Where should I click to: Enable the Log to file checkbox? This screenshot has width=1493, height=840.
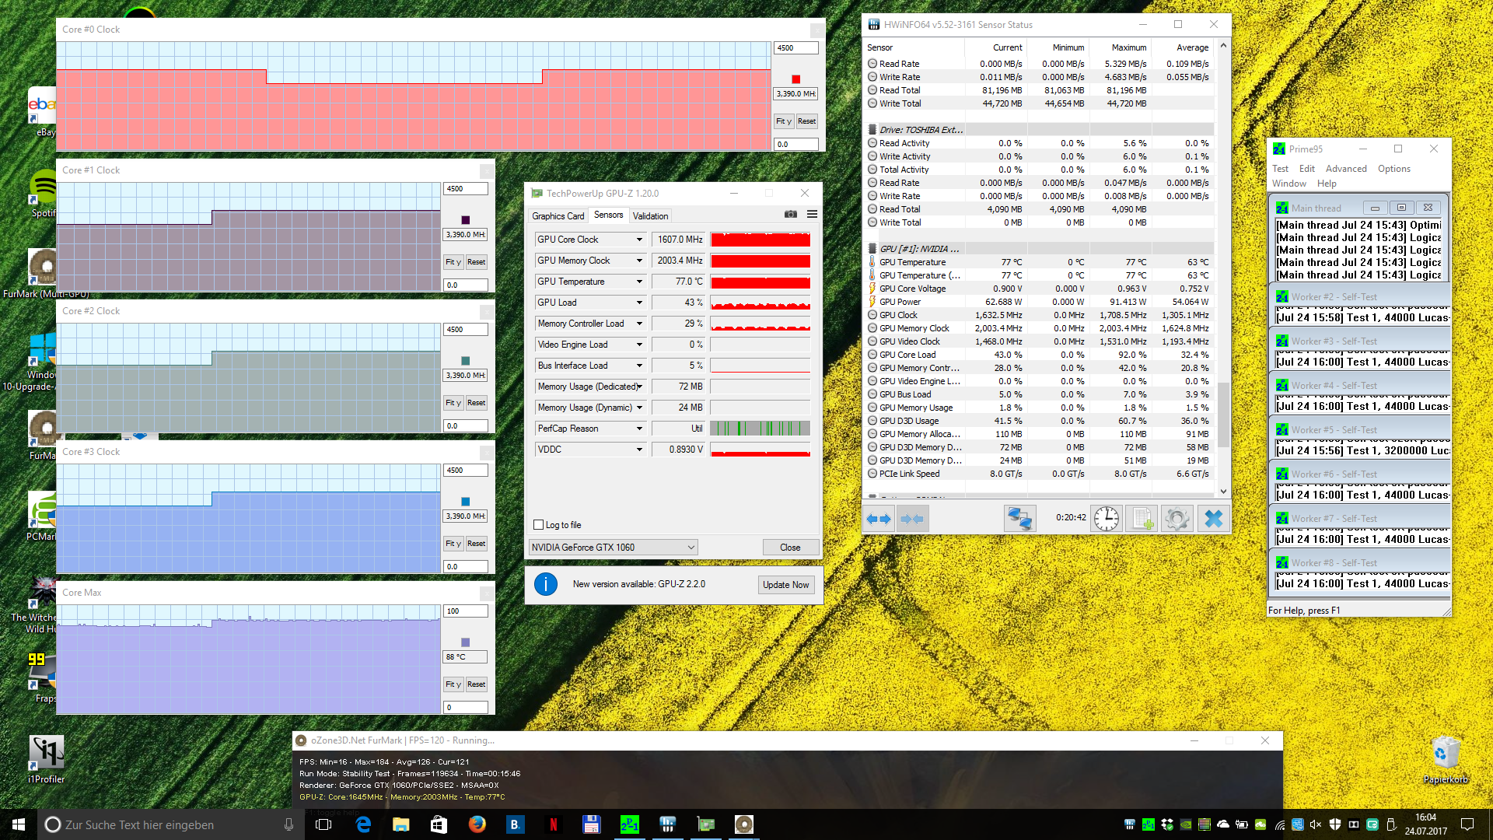click(x=539, y=525)
